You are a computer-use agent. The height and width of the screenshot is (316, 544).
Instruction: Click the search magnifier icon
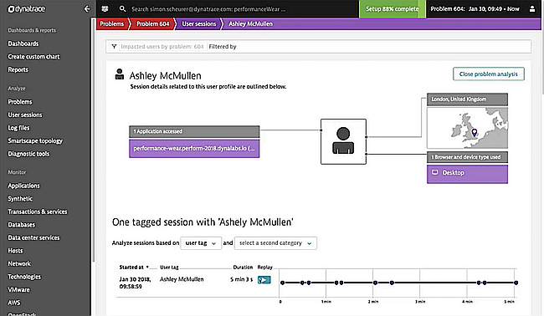point(122,9)
